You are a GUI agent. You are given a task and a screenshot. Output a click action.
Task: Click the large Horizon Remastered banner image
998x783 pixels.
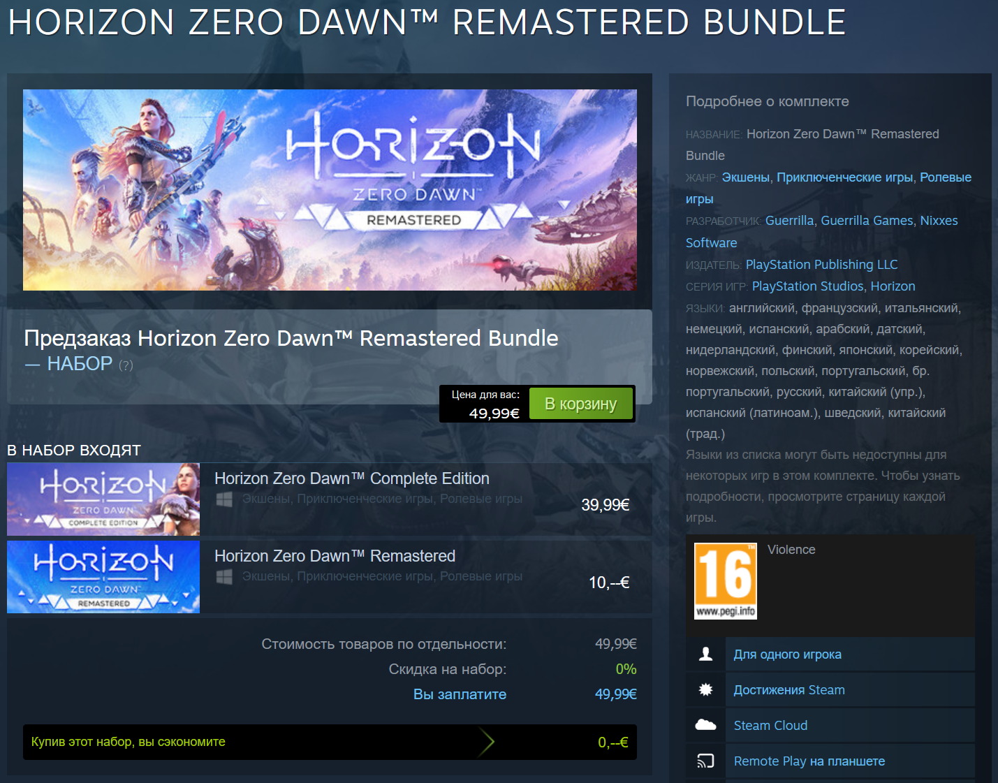click(x=330, y=190)
